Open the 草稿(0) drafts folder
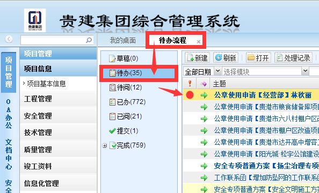Viewport: 319px width, 193px height. click(x=124, y=58)
